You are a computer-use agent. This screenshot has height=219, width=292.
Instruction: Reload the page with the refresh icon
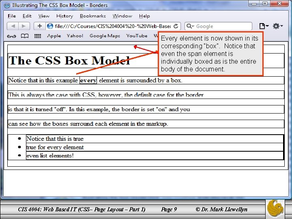(176, 26)
